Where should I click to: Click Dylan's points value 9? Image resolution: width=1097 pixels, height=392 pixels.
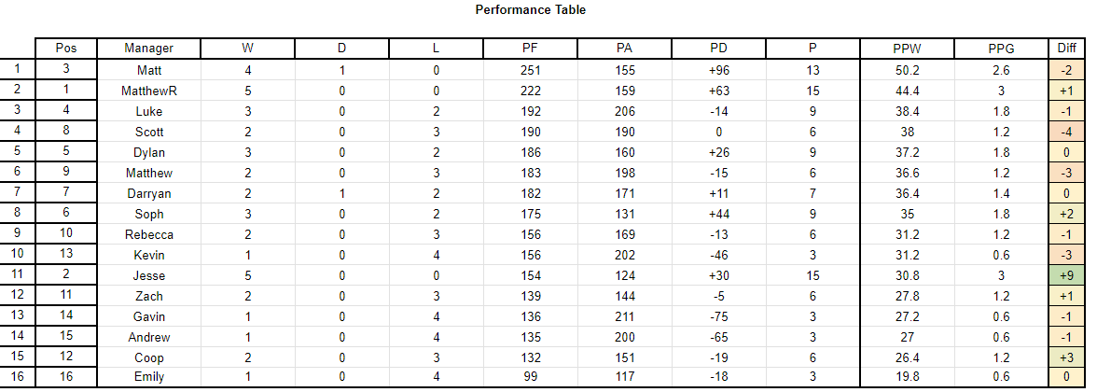[812, 153]
